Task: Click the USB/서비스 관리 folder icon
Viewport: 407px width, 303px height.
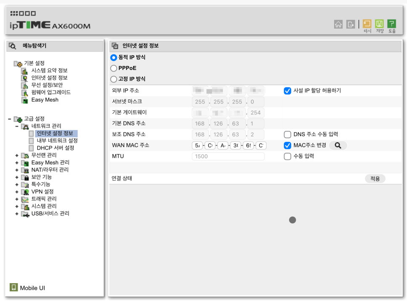Action: 25,214
